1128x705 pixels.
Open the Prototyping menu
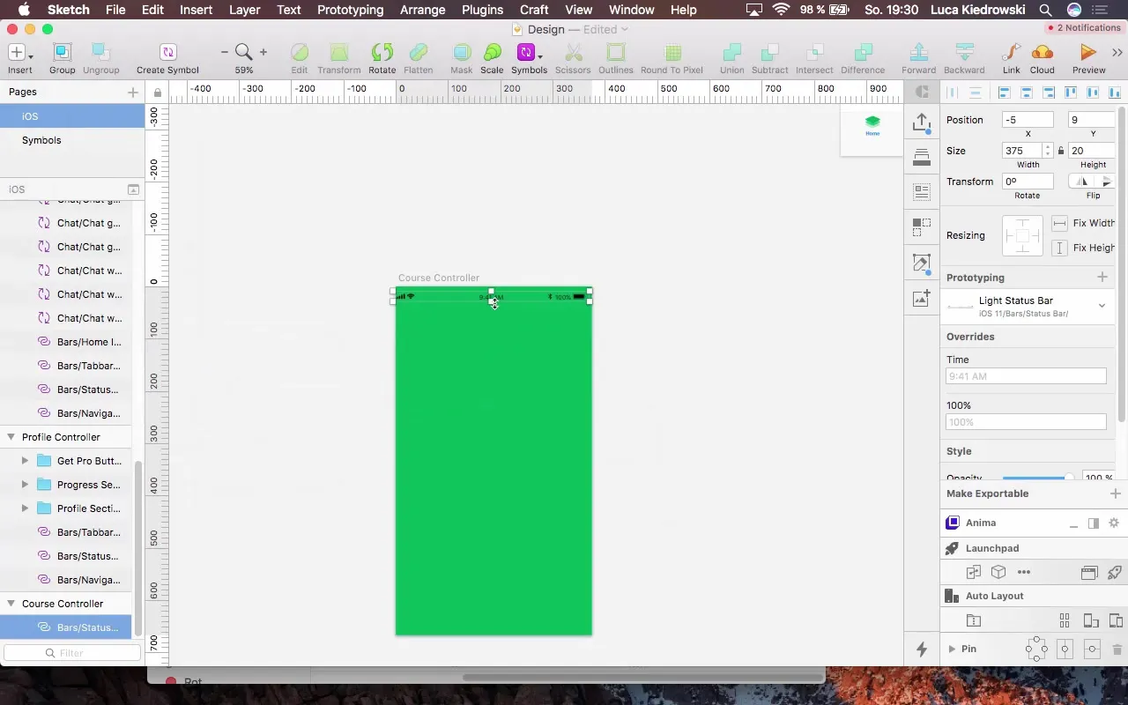point(350,10)
